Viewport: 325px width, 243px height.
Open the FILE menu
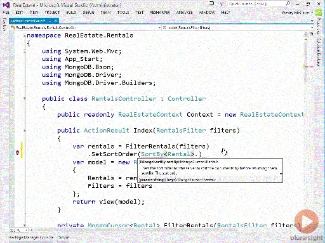point(6,12)
